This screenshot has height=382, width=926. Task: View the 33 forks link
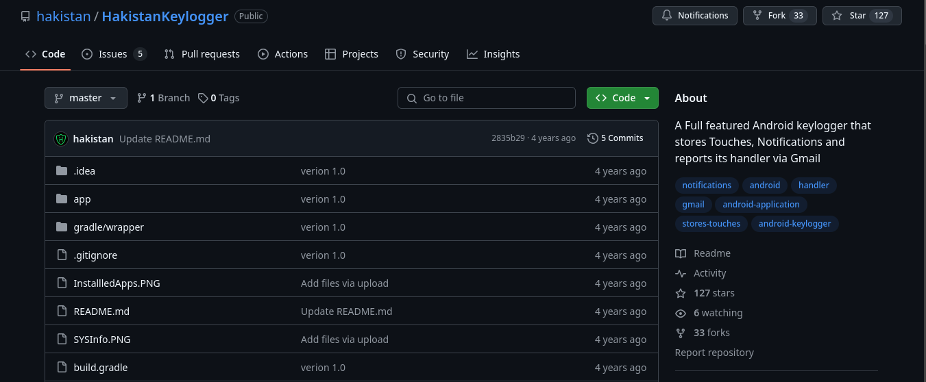(x=711, y=333)
